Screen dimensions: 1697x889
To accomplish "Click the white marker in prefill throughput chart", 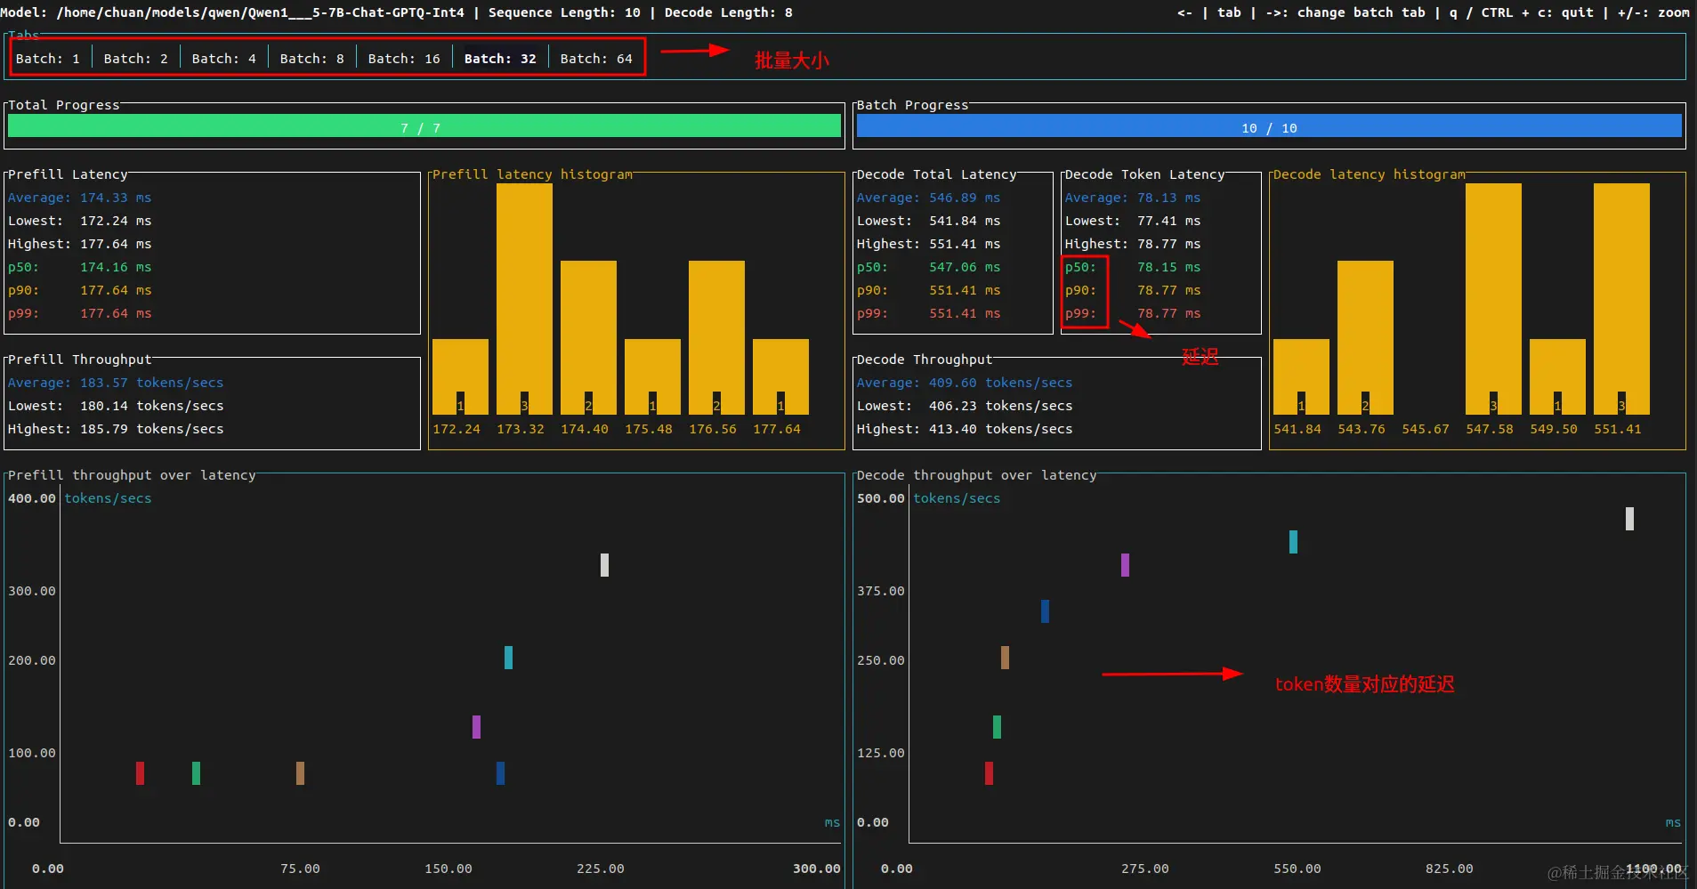I will [x=604, y=565].
